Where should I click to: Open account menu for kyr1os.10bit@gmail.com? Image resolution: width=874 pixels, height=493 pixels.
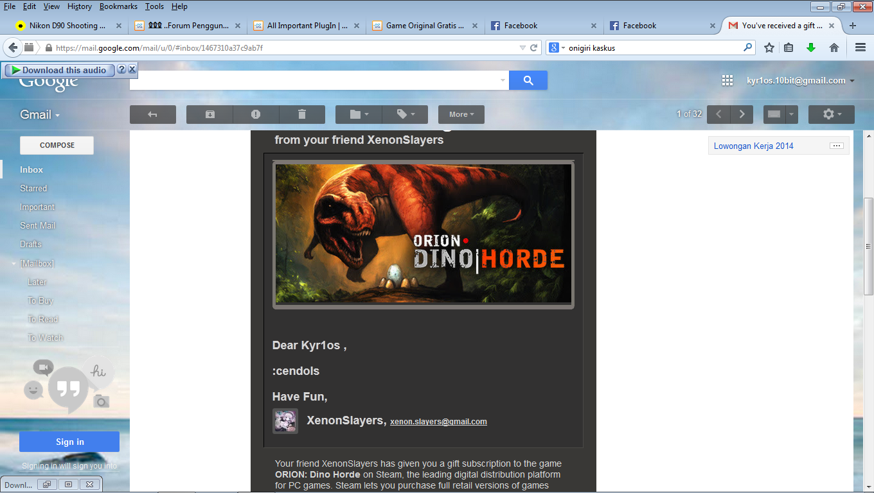(x=801, y=80)
